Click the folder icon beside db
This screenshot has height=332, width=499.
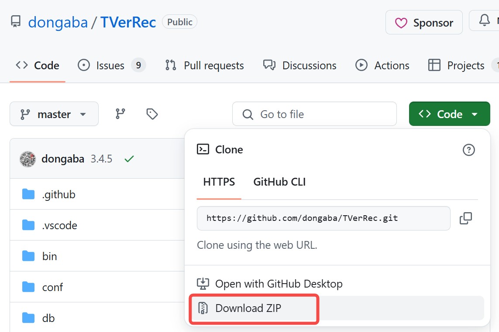(28, 318)
